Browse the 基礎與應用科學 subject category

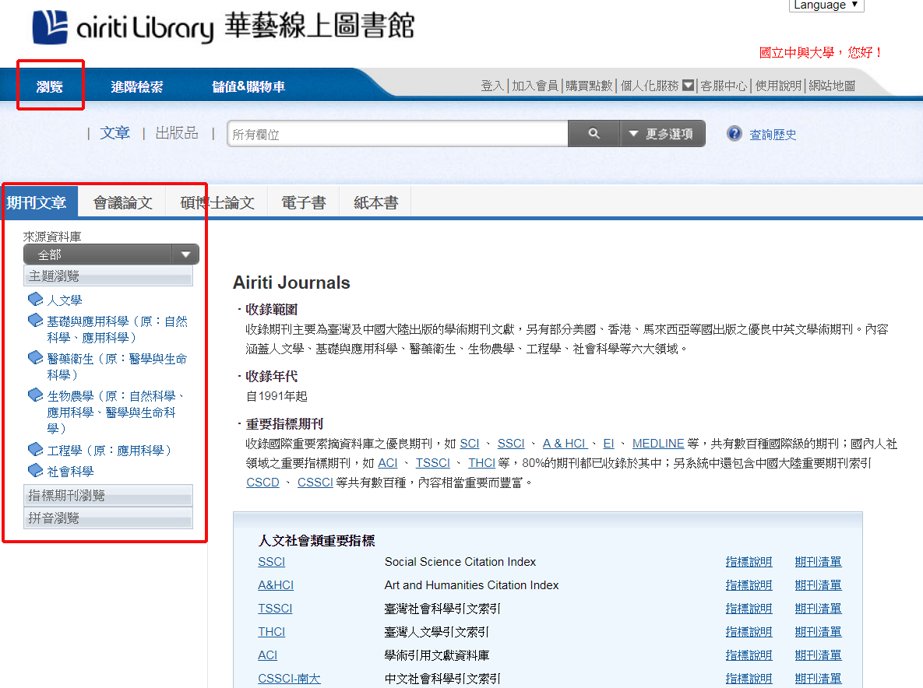(x=117, y=329)
